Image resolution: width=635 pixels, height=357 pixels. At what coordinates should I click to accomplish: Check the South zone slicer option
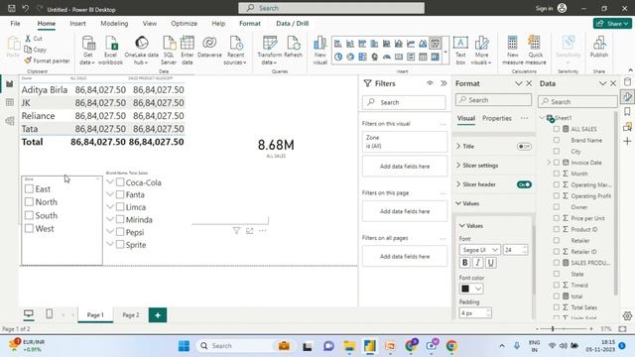[29, 215]
